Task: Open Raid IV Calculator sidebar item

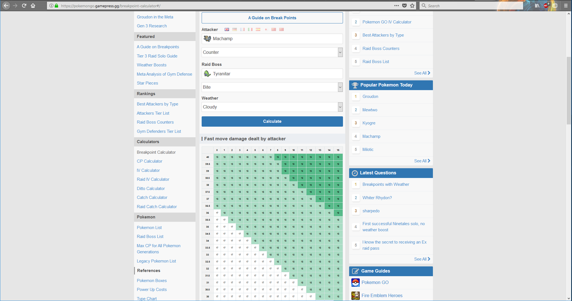Action: [x=153, y=179]
